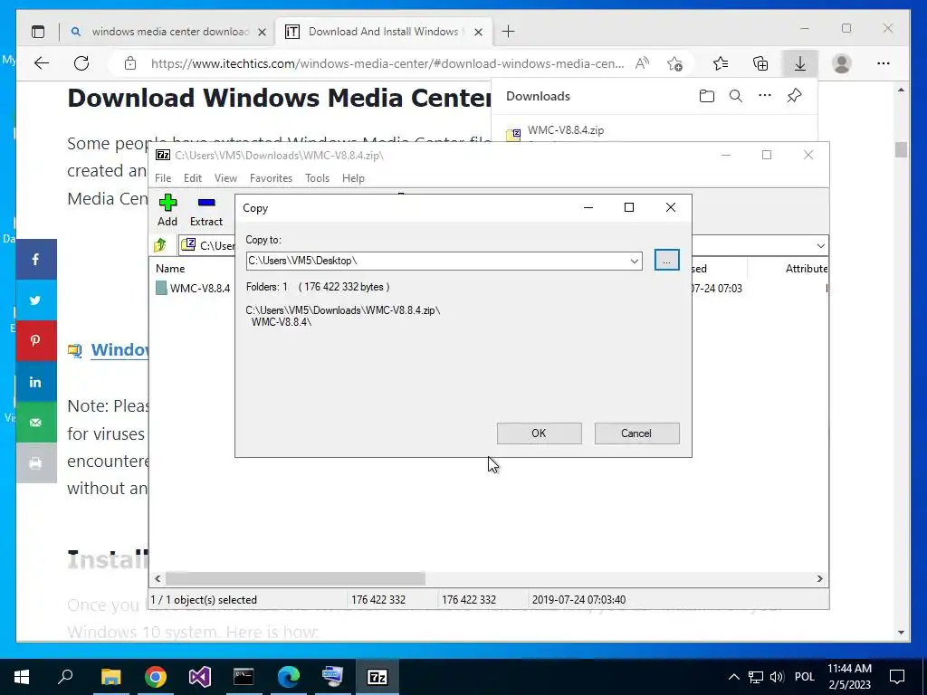
Task: Open the Windows Start menu
Action: click(22, 677)
